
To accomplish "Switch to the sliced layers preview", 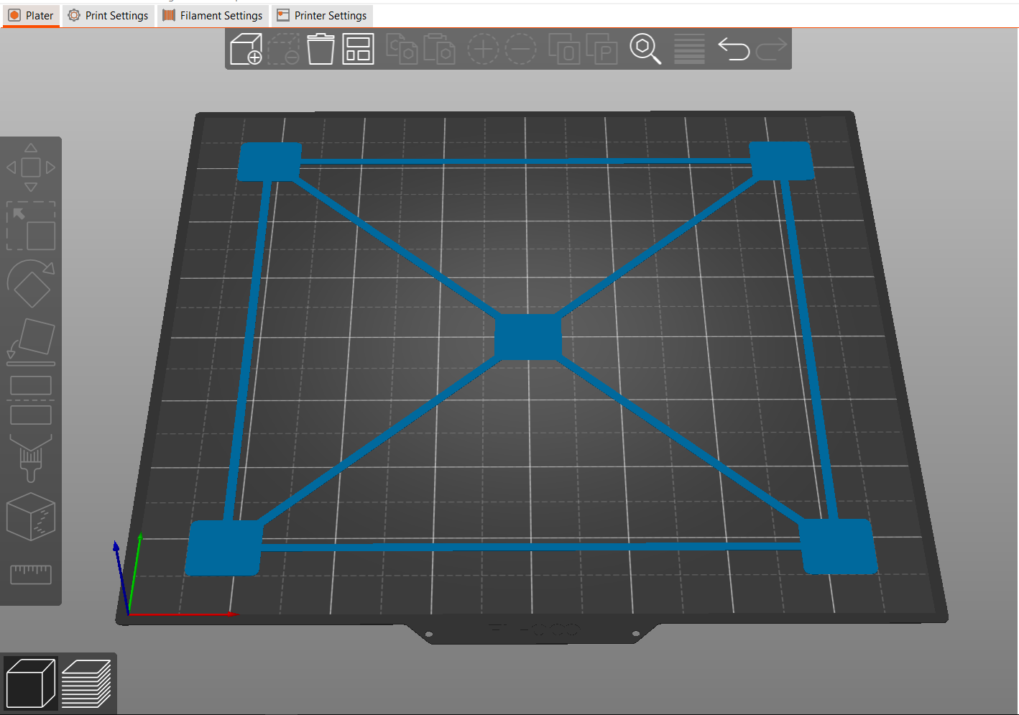I will pos(86,683).
